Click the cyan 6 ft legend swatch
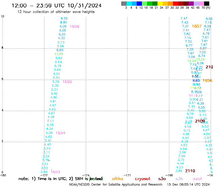This screenshot has width=213, height=187. click(x=129, y=3)
